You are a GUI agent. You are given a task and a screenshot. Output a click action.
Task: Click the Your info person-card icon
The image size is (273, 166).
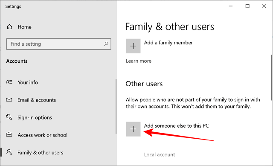[9, 82]
